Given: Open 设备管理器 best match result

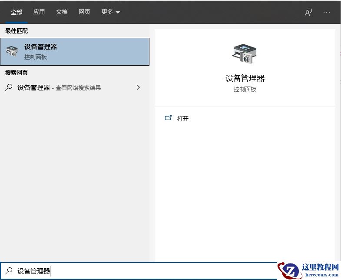Looking at the screenshot, I should click(75, 52).
